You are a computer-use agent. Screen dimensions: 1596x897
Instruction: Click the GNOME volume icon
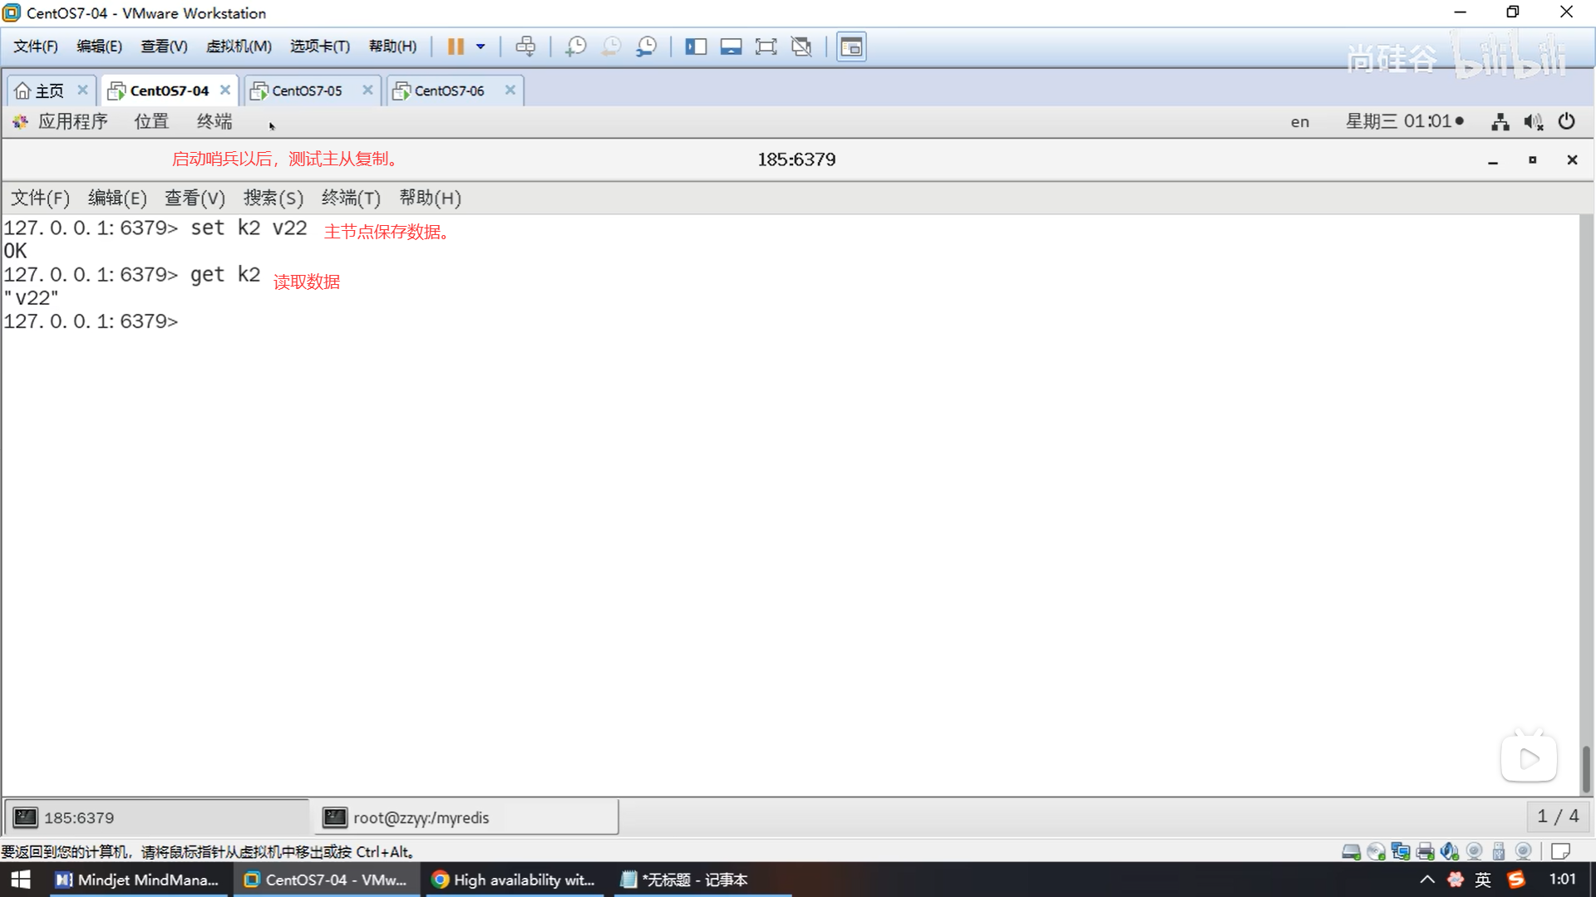pyautogui.click(x=1533, y=122)
